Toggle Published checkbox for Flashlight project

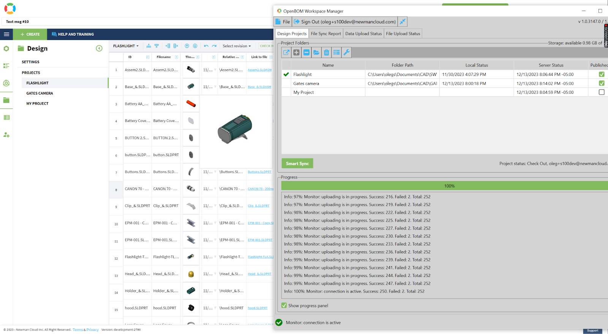click(x=602, y=74)
